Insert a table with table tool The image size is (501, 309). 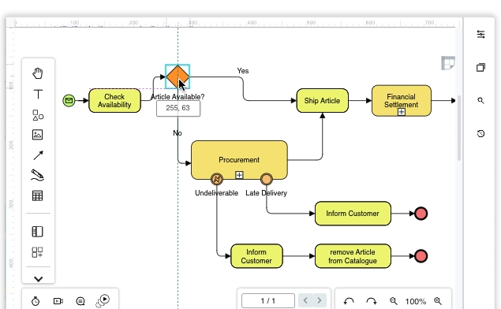pyautogui.click(x=37, y=195)
